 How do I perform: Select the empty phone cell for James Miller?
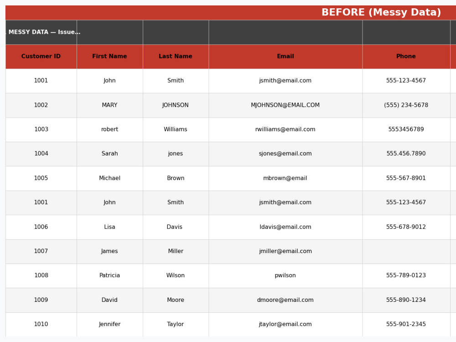click(406, 252)
